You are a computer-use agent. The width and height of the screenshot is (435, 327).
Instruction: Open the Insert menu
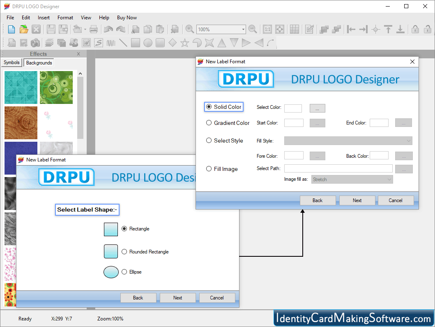(x=44, y=18)
